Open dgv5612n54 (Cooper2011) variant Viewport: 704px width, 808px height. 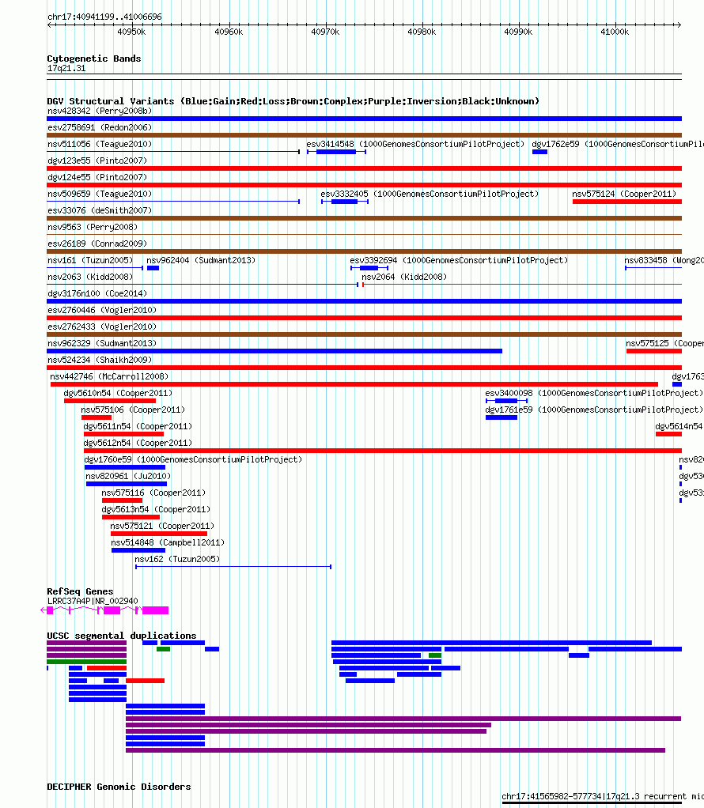tap(138, 443)
